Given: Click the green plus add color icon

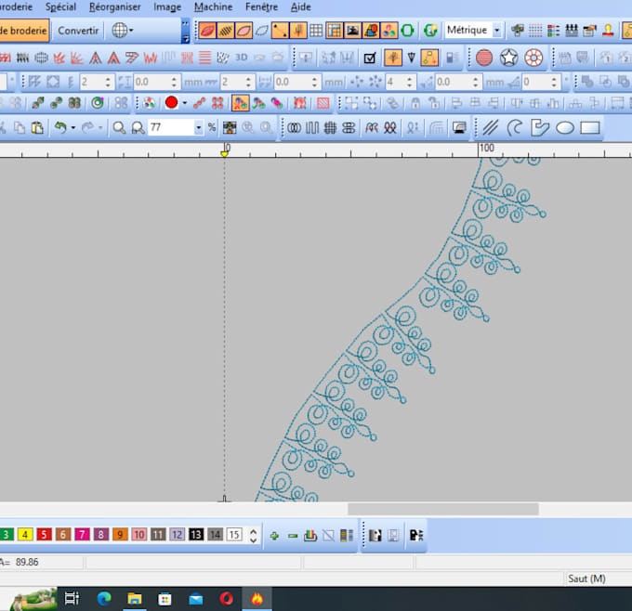Looking at the screenshot, I should click(x=274, y=535).
